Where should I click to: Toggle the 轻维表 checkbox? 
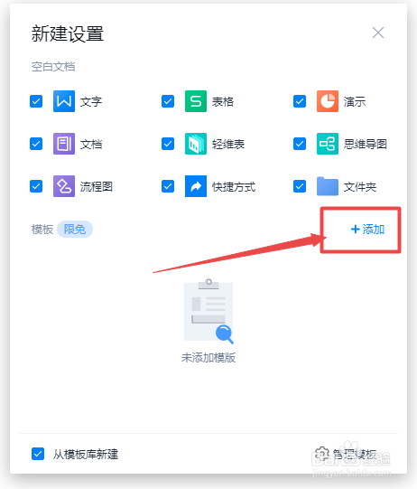pyautogui.click(x=168, y=144)
